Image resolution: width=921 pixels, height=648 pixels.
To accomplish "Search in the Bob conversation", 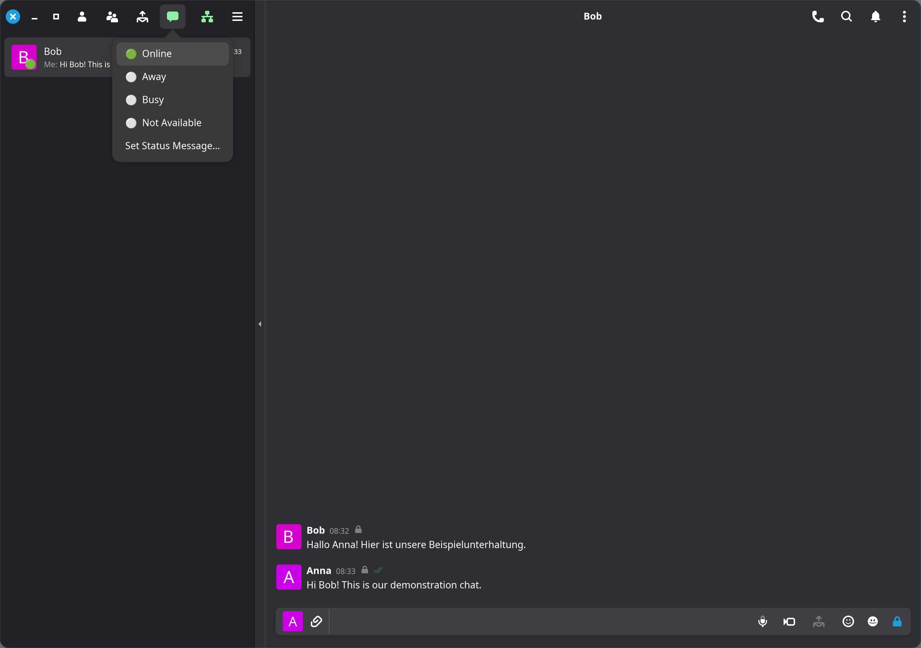I will [x=847, y=17].
